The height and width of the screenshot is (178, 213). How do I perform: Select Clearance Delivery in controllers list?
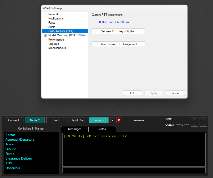19,159
